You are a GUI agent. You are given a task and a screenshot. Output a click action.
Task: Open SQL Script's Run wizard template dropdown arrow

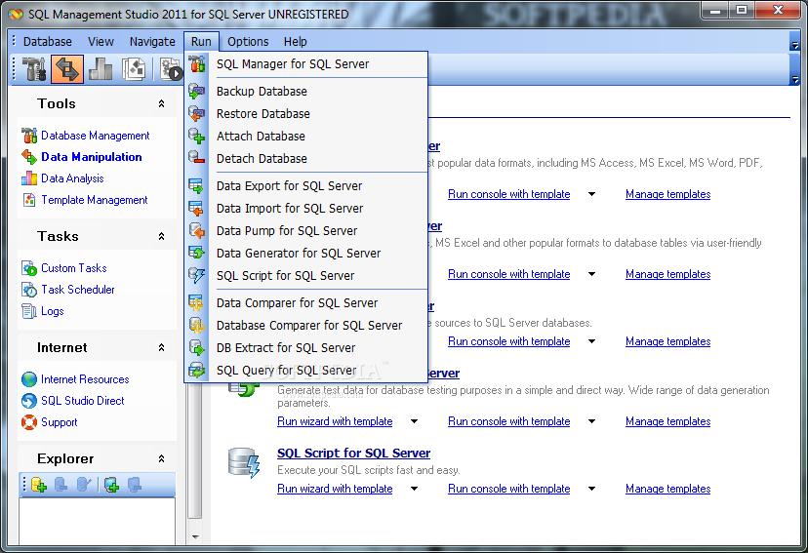[414, 489]
